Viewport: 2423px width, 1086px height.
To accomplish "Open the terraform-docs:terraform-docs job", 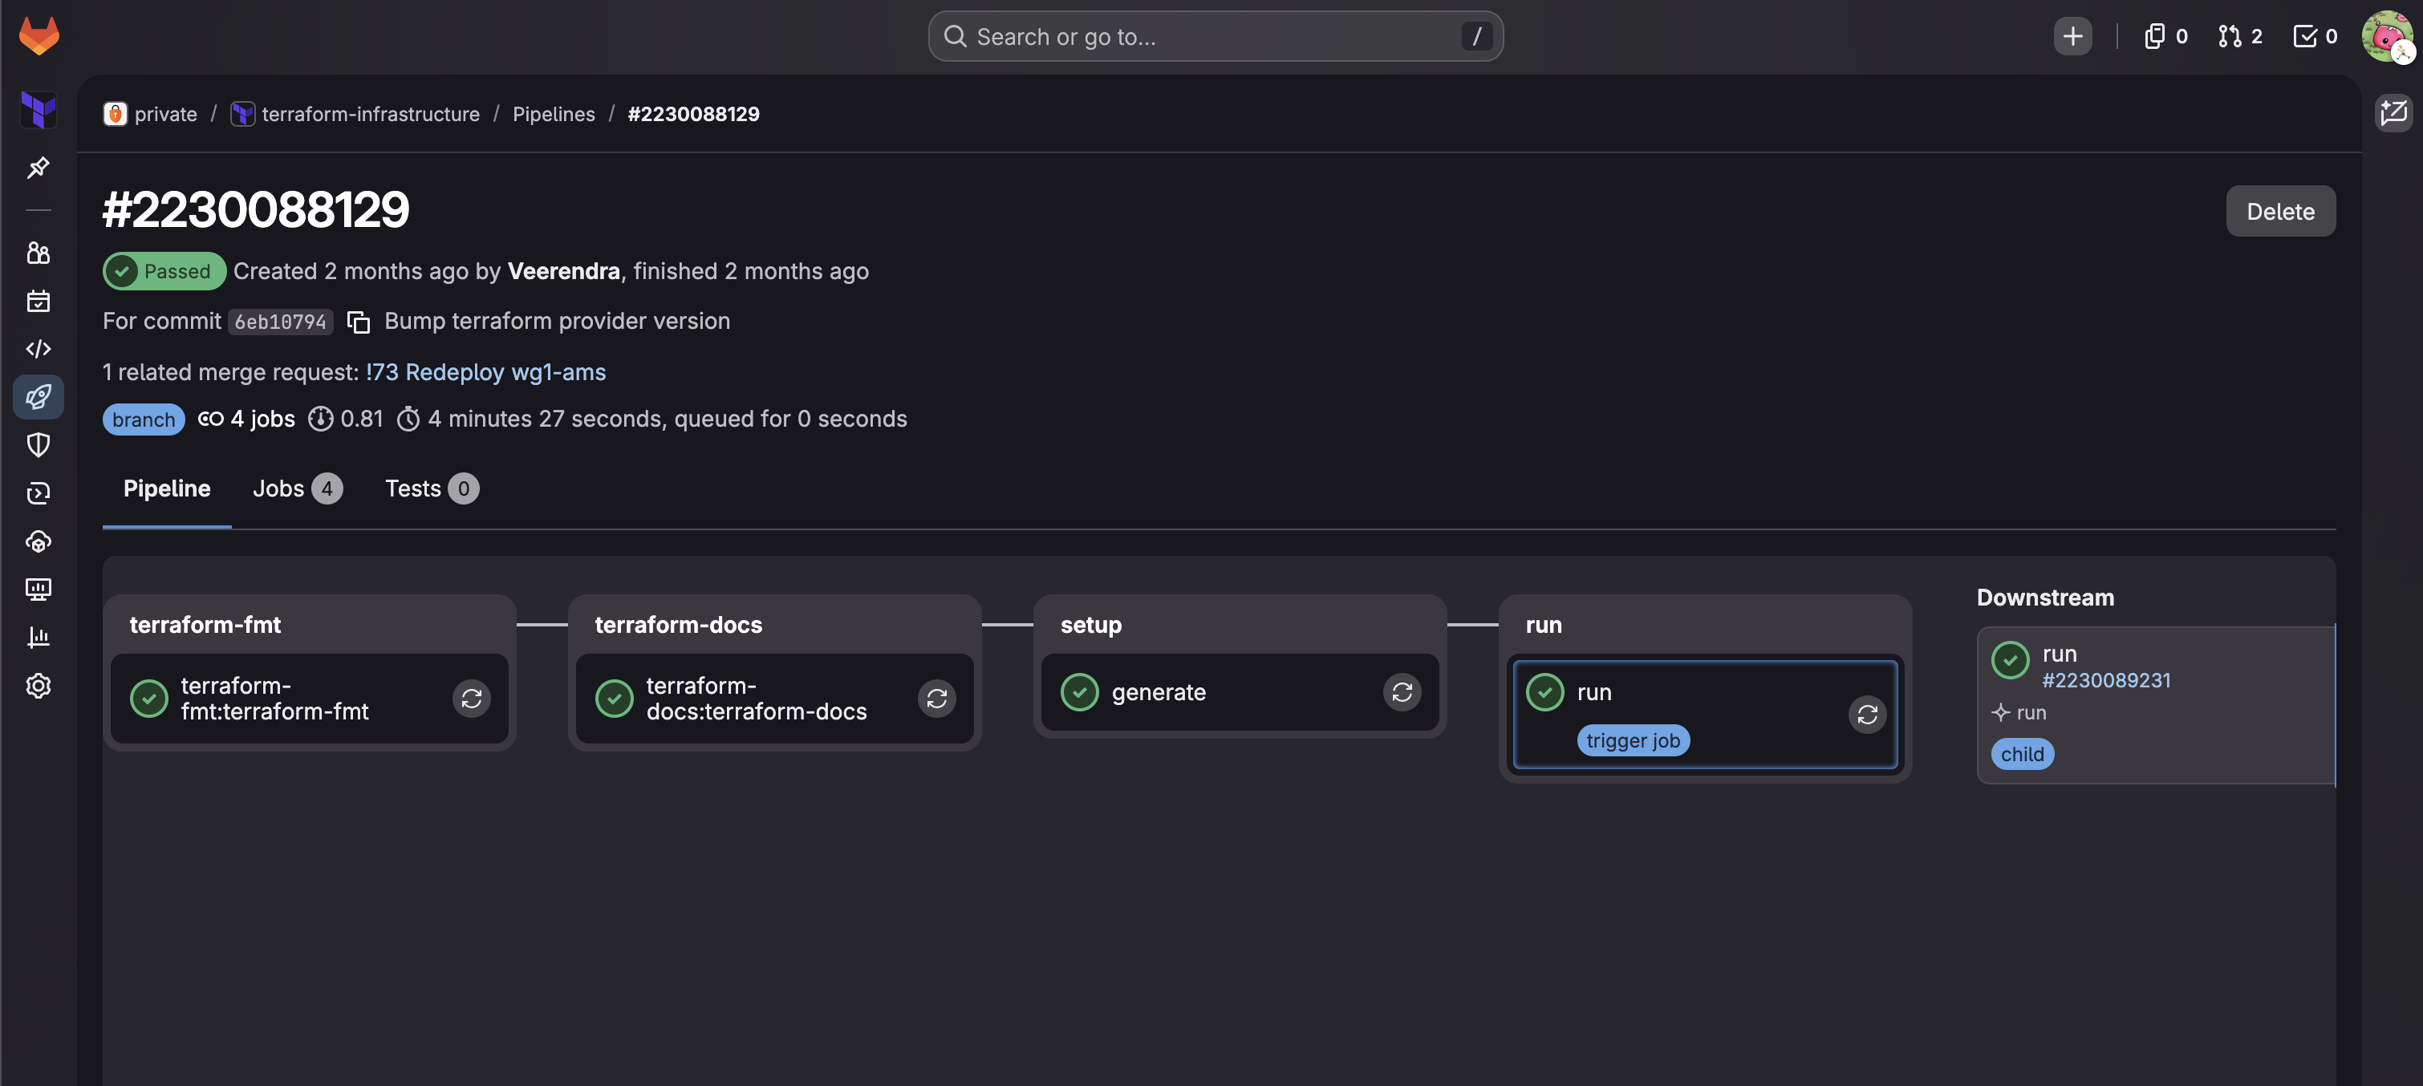I will tap(774, 699).
